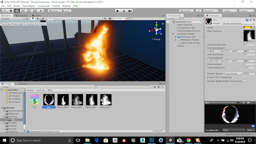
Task: Open Photoshop from taskbar
Action: (x=152, y=140)
